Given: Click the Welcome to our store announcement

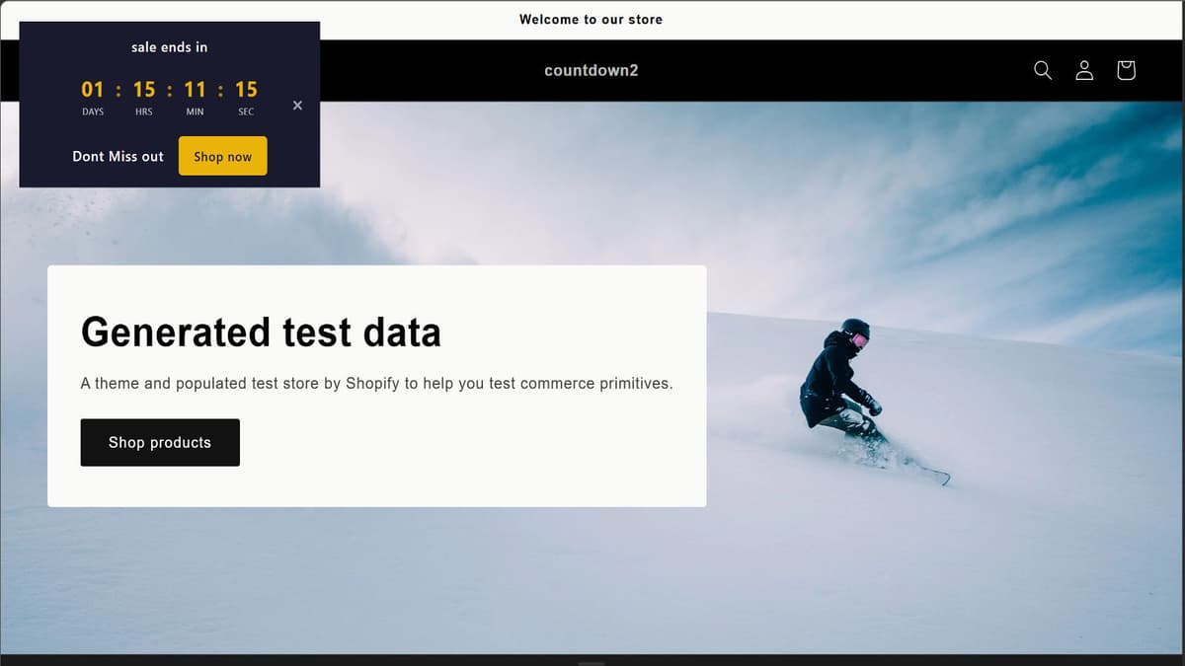Looking at the screenshot, I should click(591, 19).
